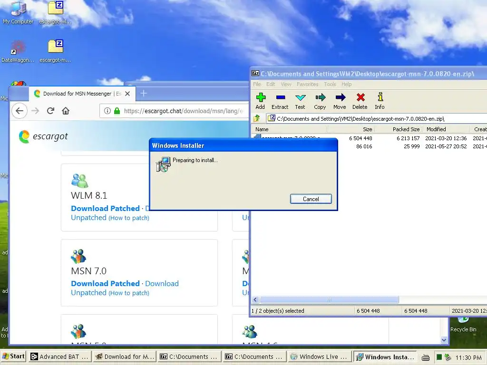Click the 7-Zip archive path field
Screen dimensions: 487x365
(x=376, y=118)
